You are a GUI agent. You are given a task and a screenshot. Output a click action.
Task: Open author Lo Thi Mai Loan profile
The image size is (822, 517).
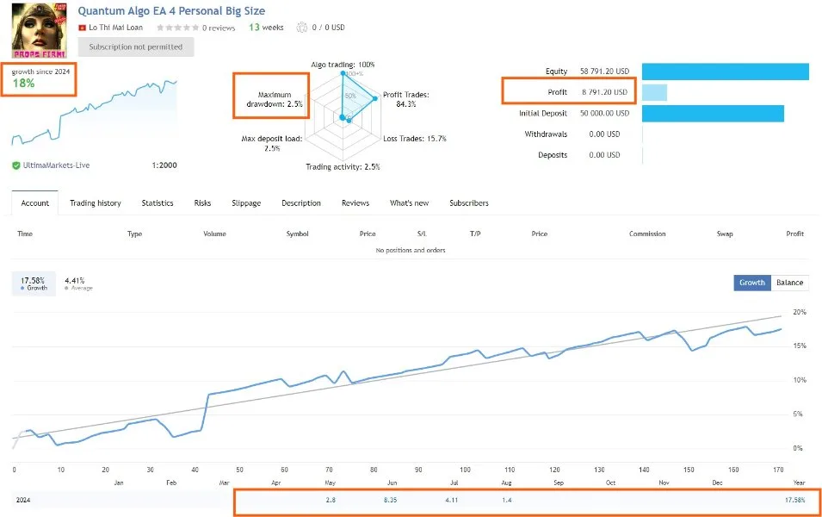pyautogui.click(x=115, y=28)
